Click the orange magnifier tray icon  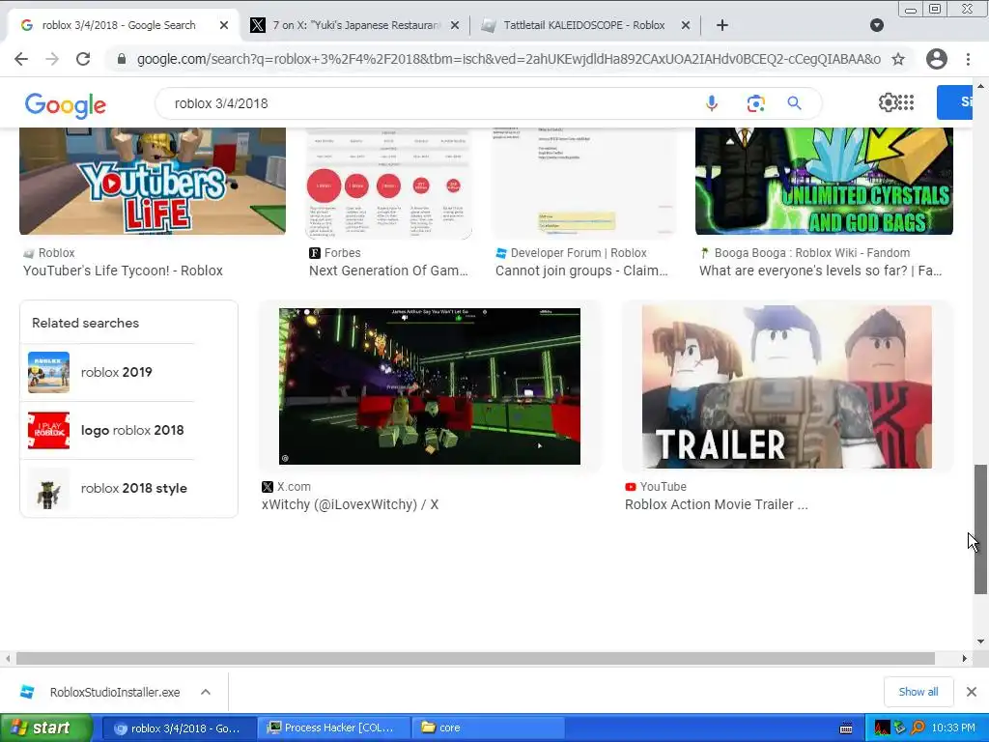[918, 728]
